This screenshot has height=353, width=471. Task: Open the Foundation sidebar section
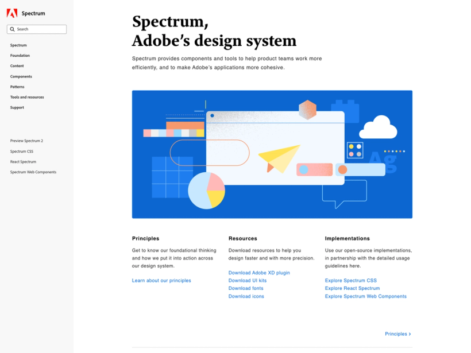20,56
